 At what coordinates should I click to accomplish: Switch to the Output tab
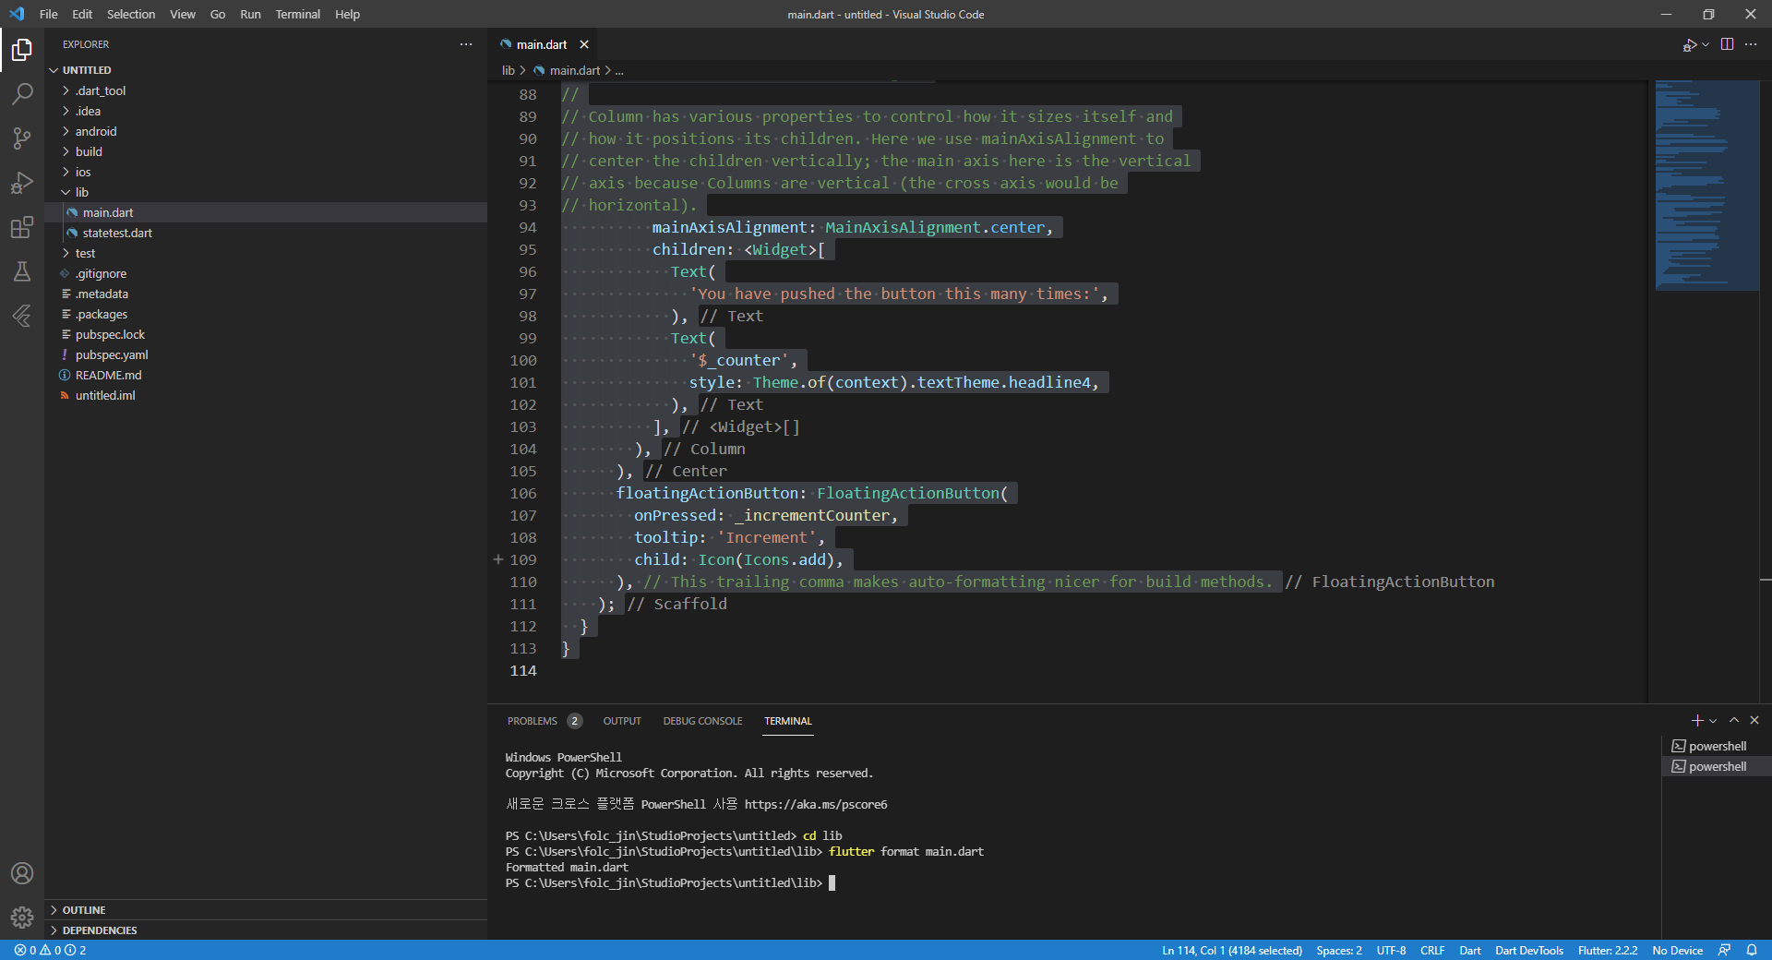(622, 721)
